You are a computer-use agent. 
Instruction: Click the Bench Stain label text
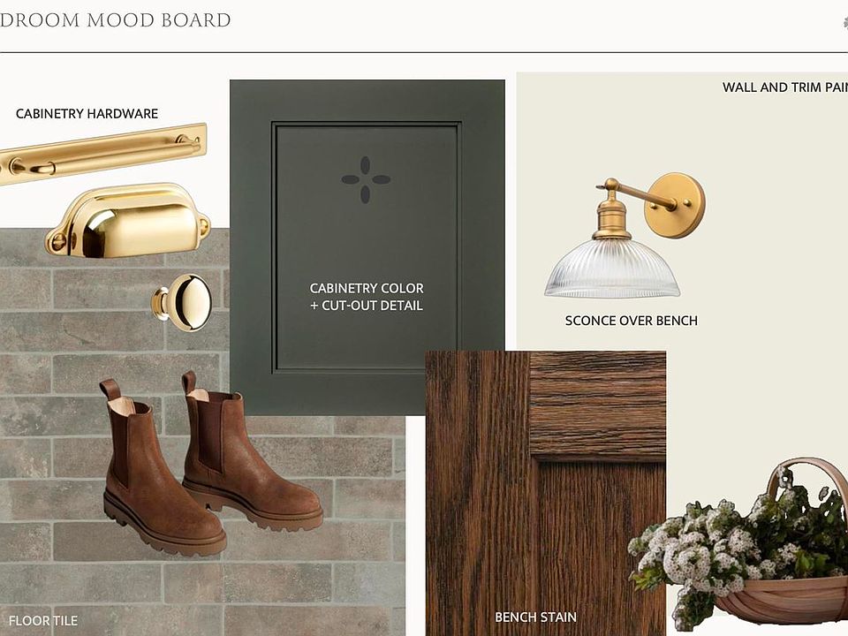tap(535, 617)
